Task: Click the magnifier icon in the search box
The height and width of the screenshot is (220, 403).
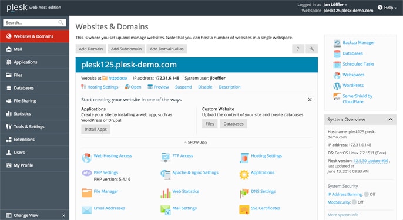Action: click(61, 23)
